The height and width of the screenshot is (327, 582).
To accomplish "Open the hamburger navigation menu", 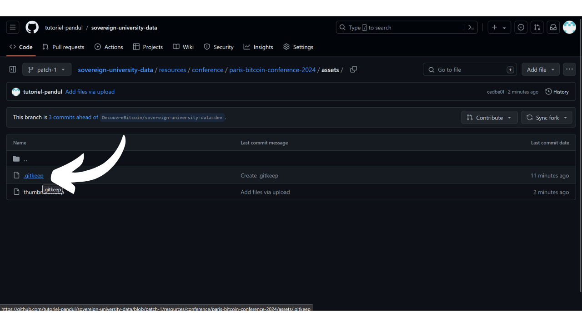I will tap(13, 27).
